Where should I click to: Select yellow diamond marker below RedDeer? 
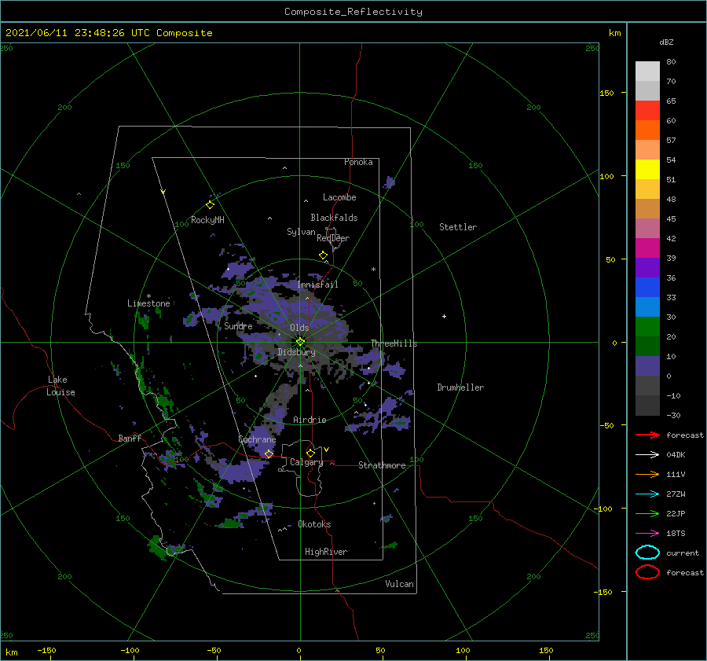click(x=324, y=255)
